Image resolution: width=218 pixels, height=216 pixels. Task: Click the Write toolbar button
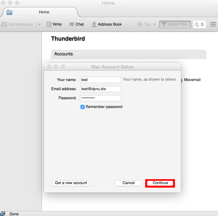(x=54, y=24)
